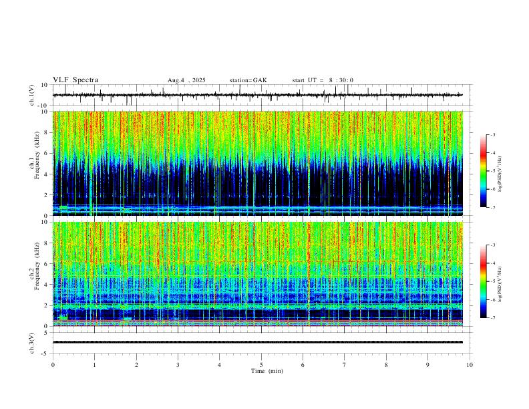Click the "6" kHz tick of ch.2 spectrogram
The height and width of the screenshot is (409, 529).
tap(47, 264)
